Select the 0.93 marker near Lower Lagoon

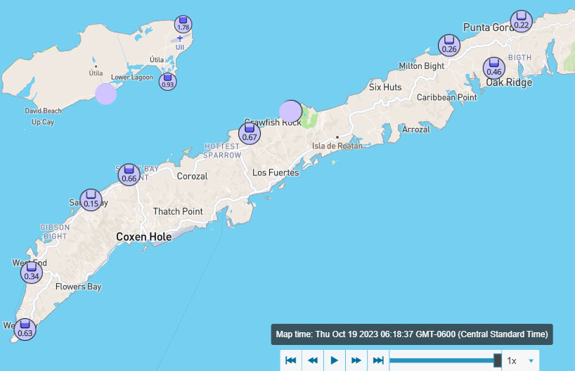167,81
